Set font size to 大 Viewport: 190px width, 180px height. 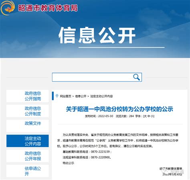[x=145, y=116]
